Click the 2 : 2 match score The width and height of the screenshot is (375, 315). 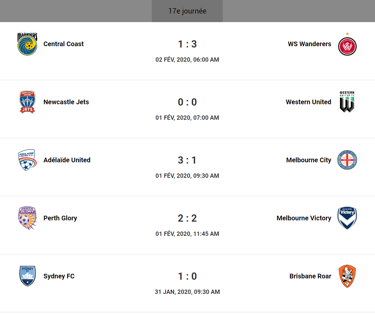click(187, 218)
